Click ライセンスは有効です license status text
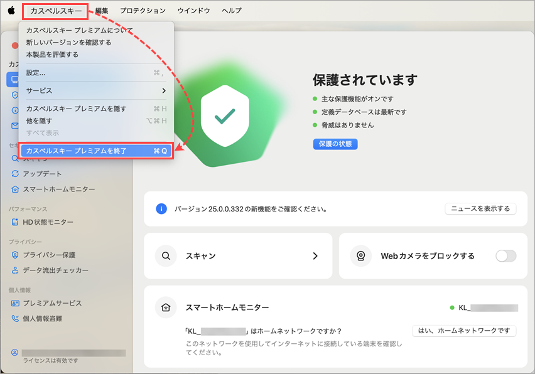 pyautogui.click(x=50, y=361)
